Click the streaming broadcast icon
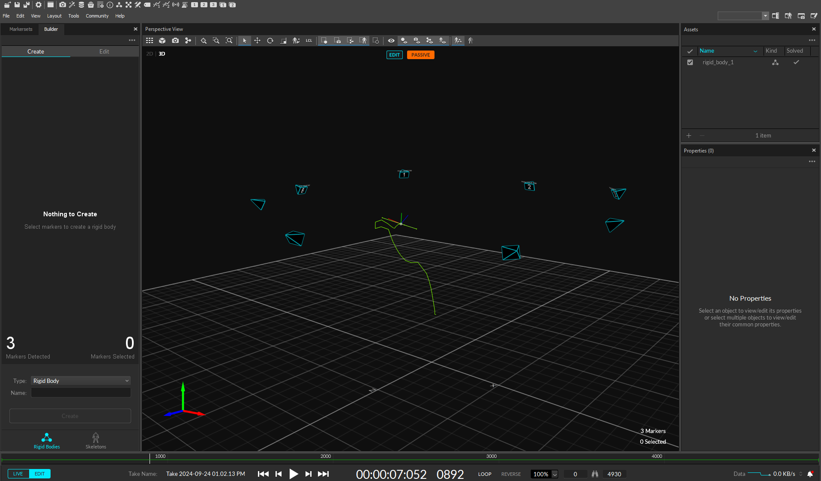Screen dimensions: 821x481 point(176,5)
